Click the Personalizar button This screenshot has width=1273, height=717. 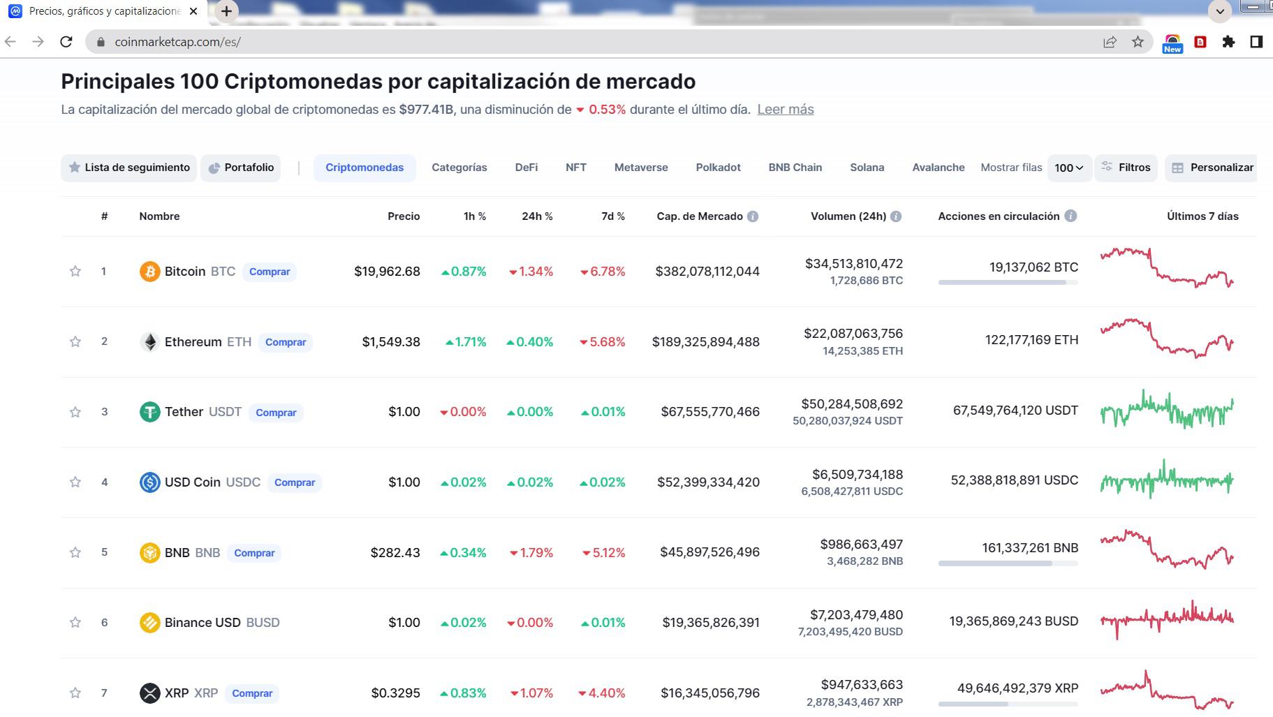click(1211, 168)
